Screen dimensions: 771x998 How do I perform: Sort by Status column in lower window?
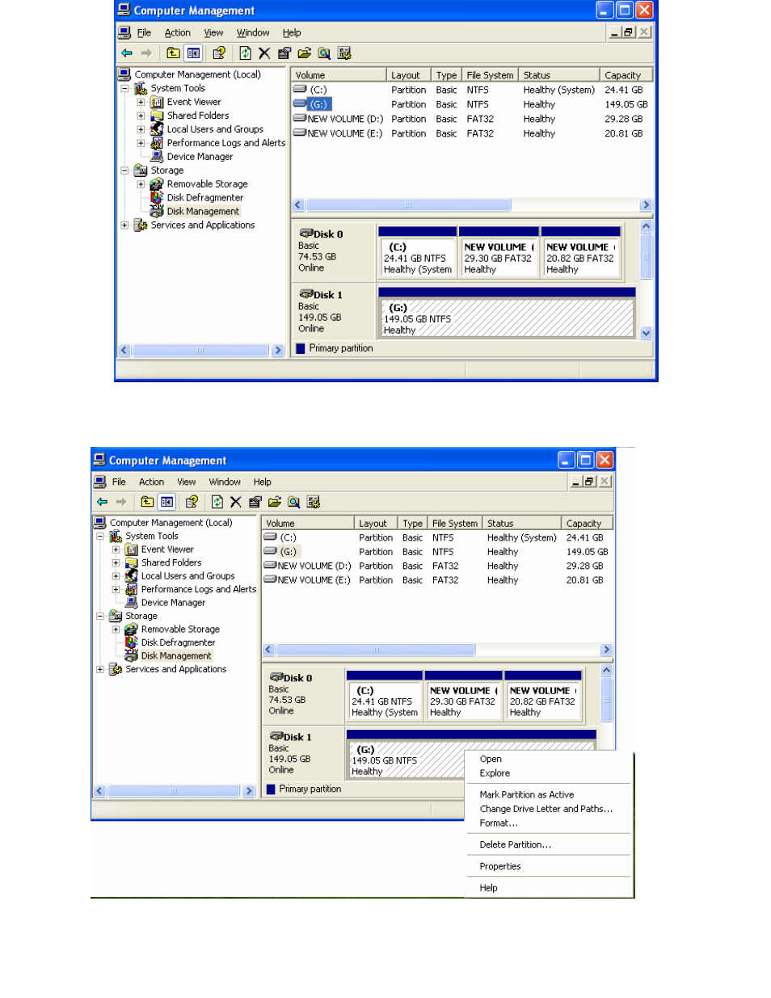pyautogui.click(x=521, y=524)
